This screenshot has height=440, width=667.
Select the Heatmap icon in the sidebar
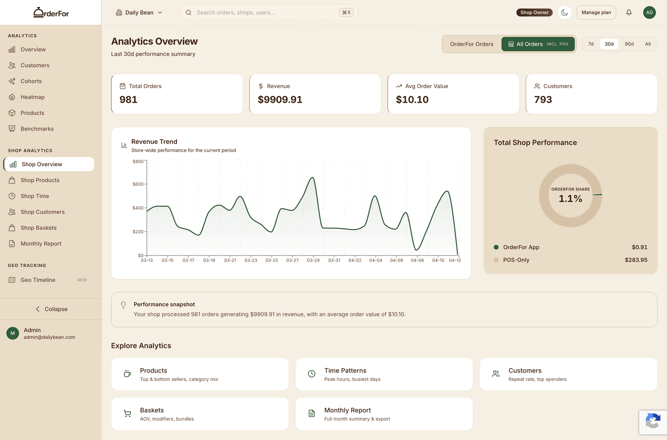pos(12,97)
